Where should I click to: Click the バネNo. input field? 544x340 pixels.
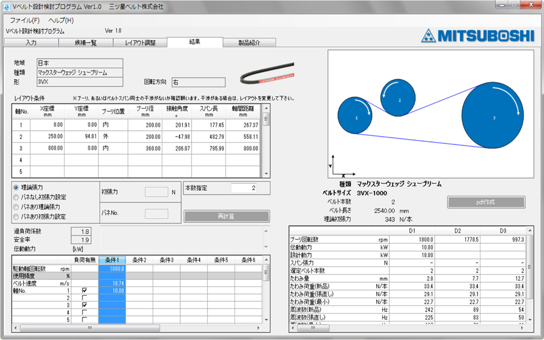pyautogui.click(x=157, y=213)
